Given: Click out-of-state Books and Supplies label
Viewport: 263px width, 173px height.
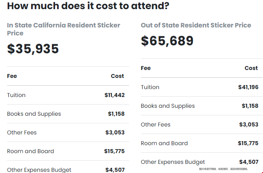Looking at the screenshot, I should point(168,106).
